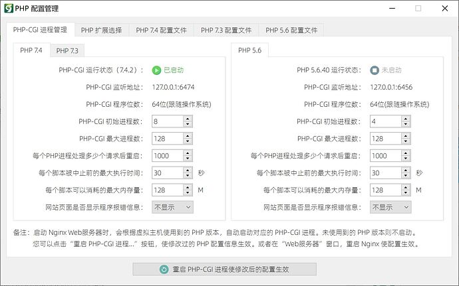Viewport: 459px width, 286px height.
Task: Decrease PHP 5.6 最大执行时间 seconds
Action: pos(406,176)
